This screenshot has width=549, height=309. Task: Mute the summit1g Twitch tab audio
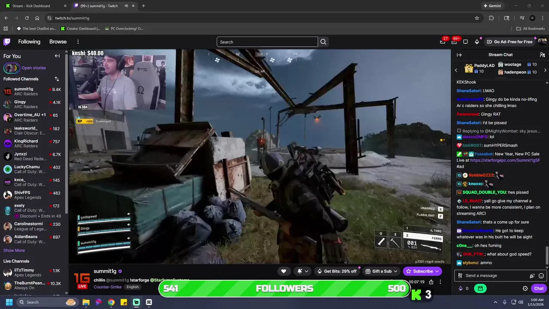point(126,6)
